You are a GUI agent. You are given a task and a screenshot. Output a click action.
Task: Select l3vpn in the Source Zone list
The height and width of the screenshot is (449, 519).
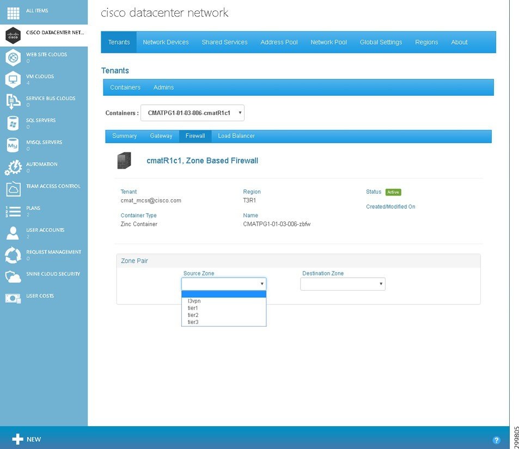pos(193,300)
